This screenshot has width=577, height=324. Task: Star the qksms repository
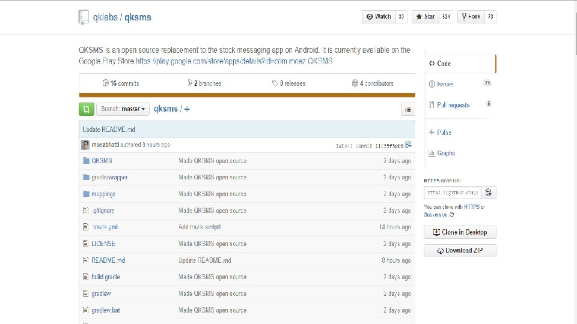click(x=426, y=17)
